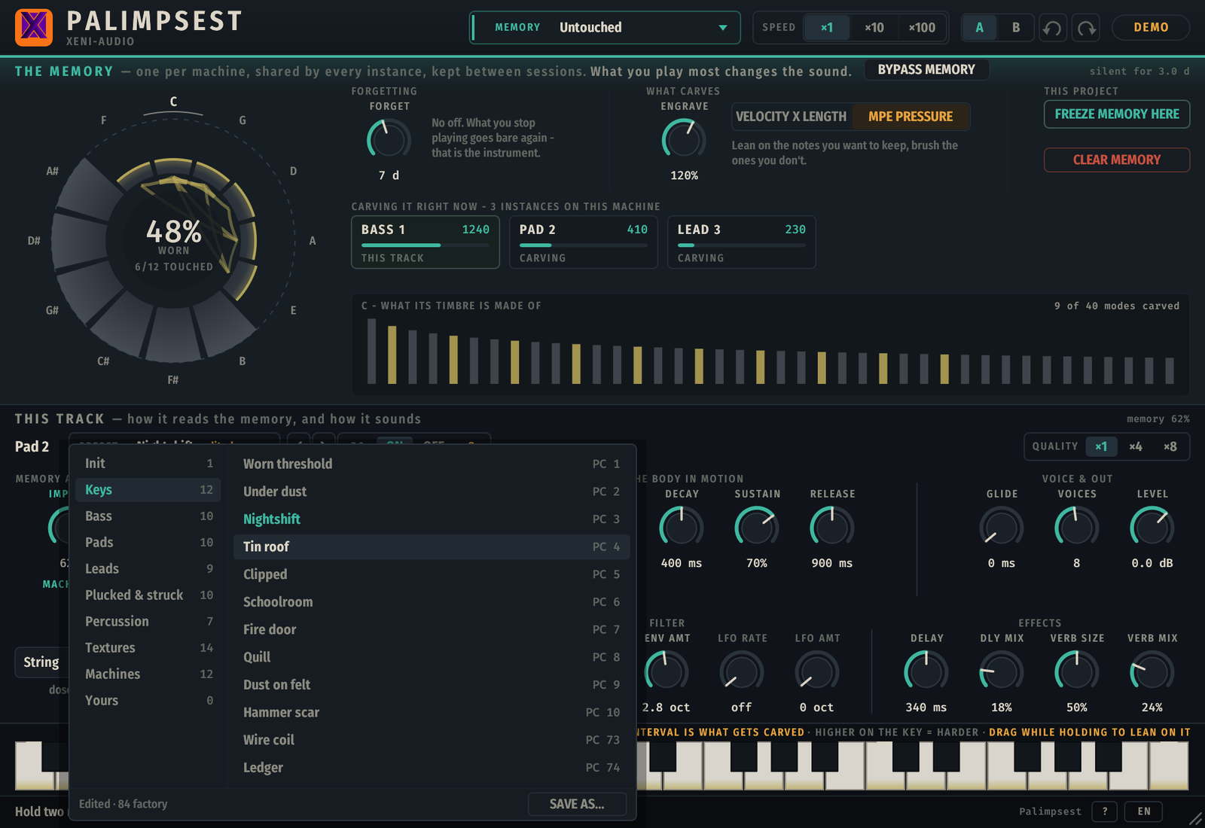Image resolution: width=1205 pixels, height=828 pixels.
Task: Adjust the Forget knob
Action: 389,140
